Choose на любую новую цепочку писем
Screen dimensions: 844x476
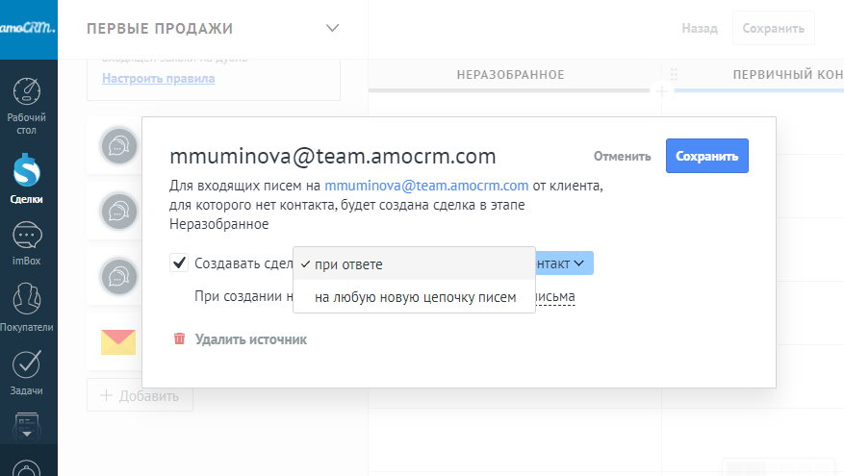(x=414, y=297)
